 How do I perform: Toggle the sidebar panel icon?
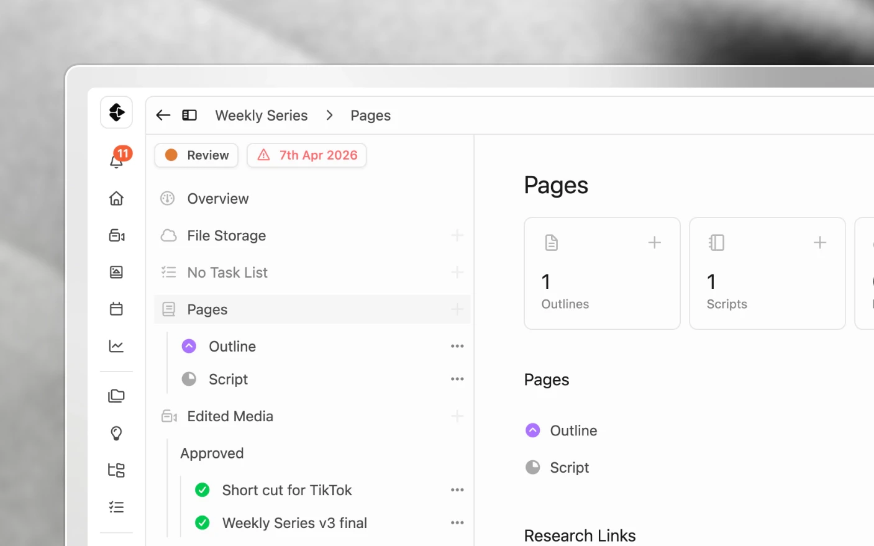pyautogui.click(x=189, y=115)
